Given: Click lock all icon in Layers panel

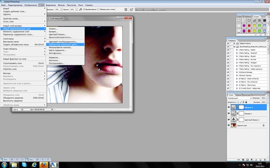Looking at the screenshot, I should tap(246, 102).
